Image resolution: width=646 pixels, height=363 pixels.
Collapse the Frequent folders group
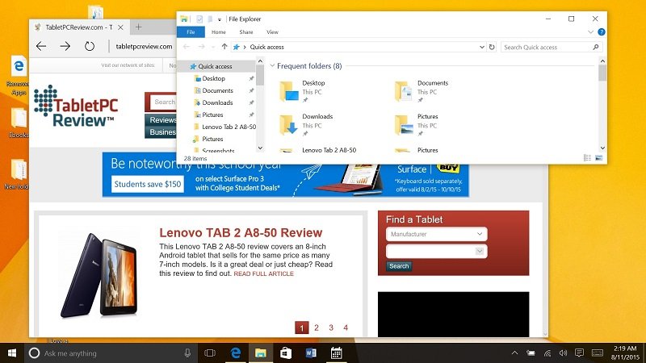(272, 66)
